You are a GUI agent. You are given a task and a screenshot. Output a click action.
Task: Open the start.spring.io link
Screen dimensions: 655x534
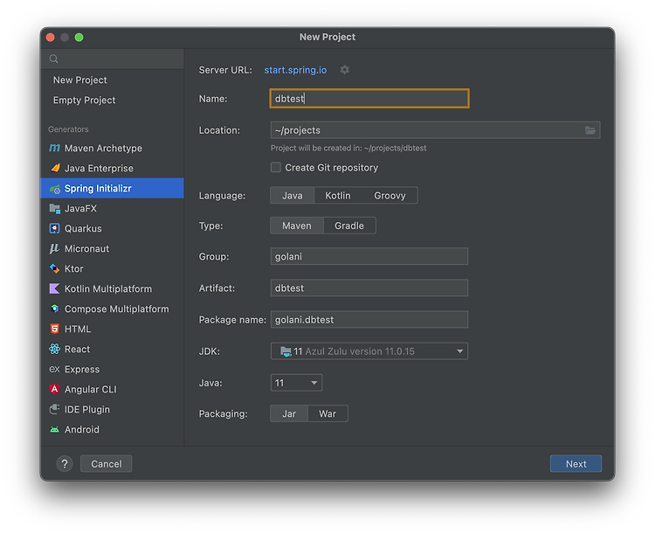295,70
